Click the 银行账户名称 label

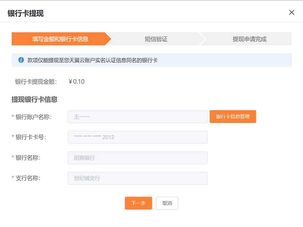34,117
